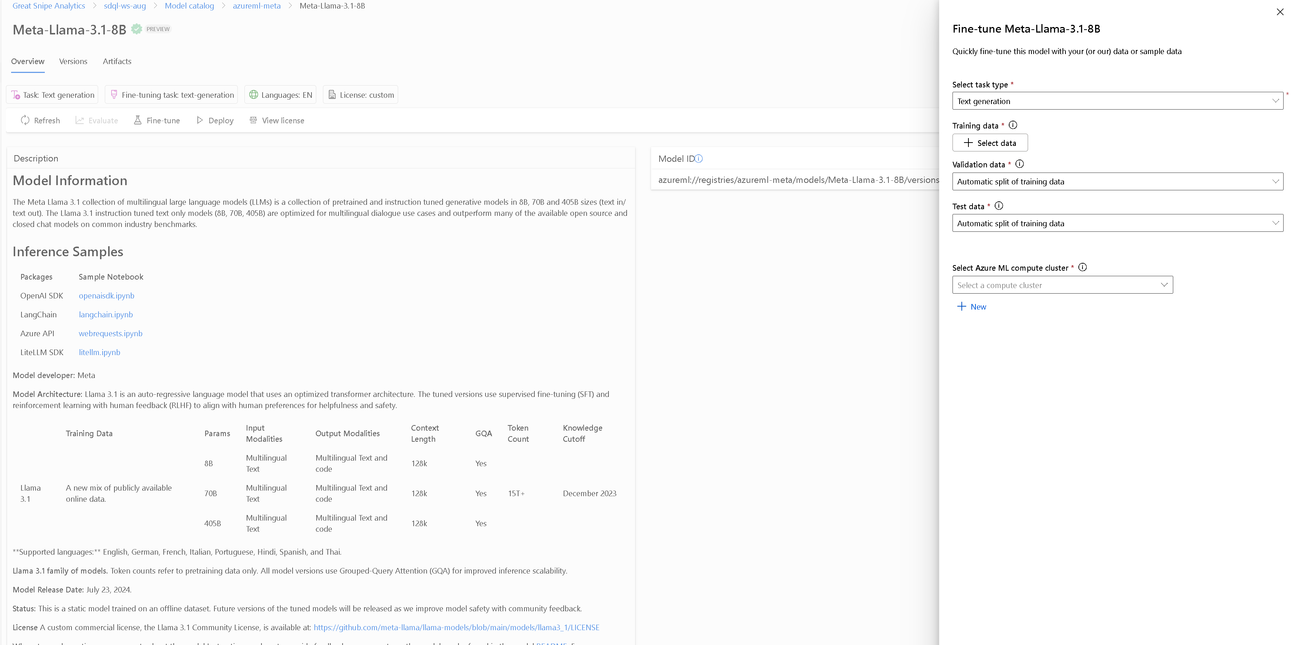The width and height of the screenshot is (1291, 645).
Task: Click the Deploy play icon
Action: 200,120
